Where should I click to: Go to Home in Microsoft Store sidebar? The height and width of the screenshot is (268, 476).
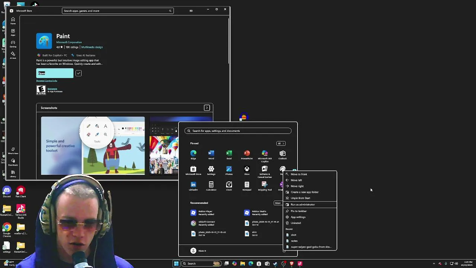pyautogui.click(x=13, y=21)
